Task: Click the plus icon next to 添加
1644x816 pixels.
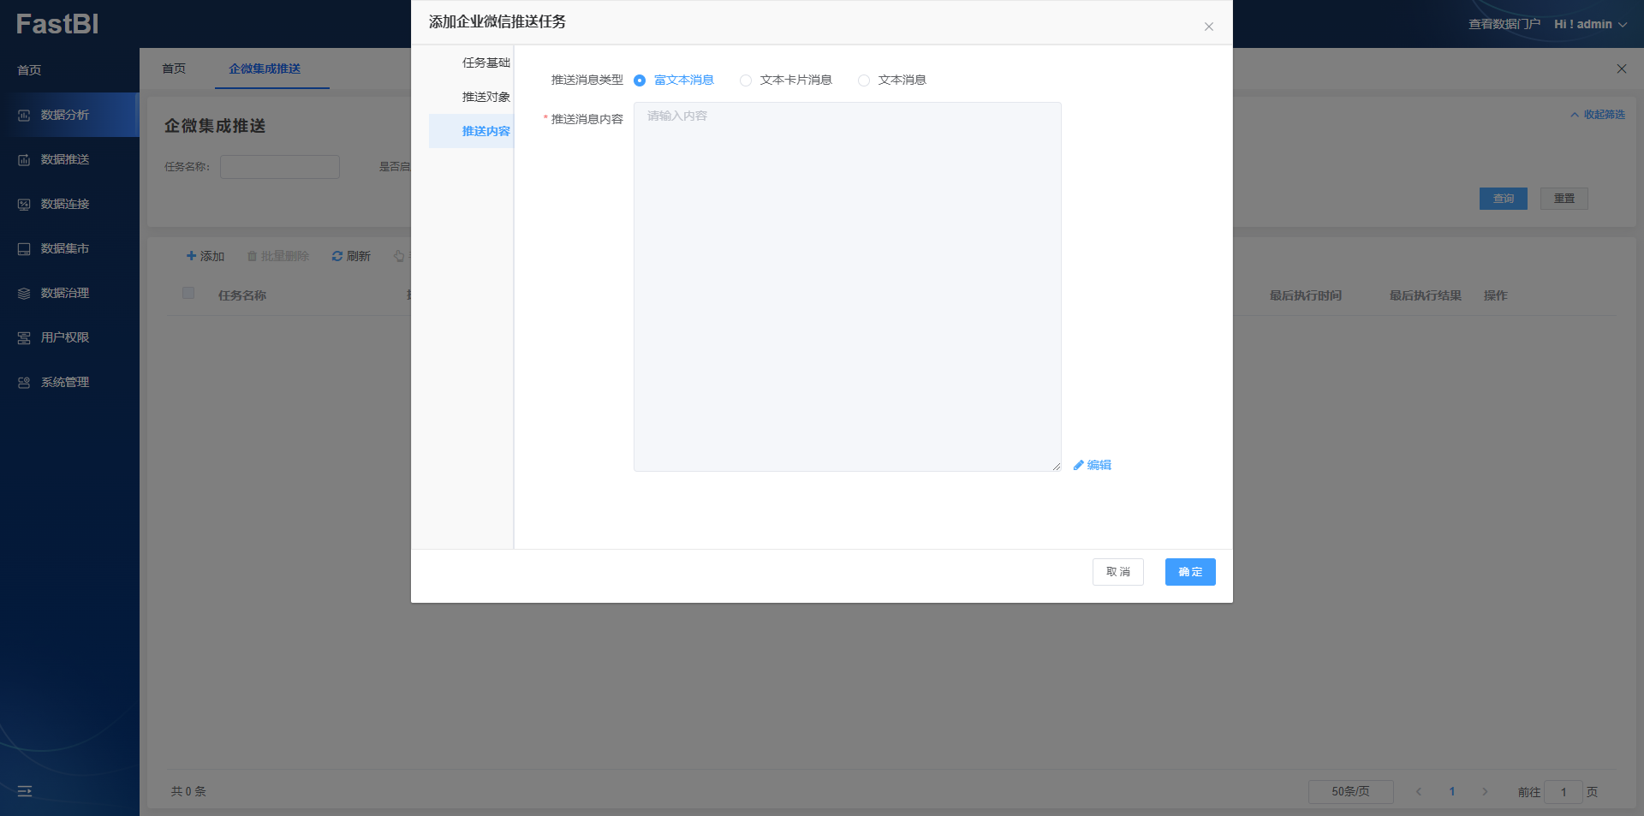Action: point(192,256)
